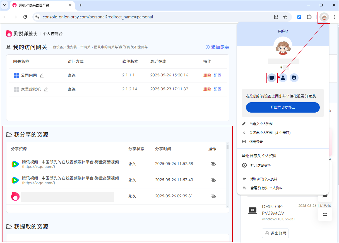Delete the 家里虚拟机 gateway
This screenshot has width=339, height=243.
(207, 89)
